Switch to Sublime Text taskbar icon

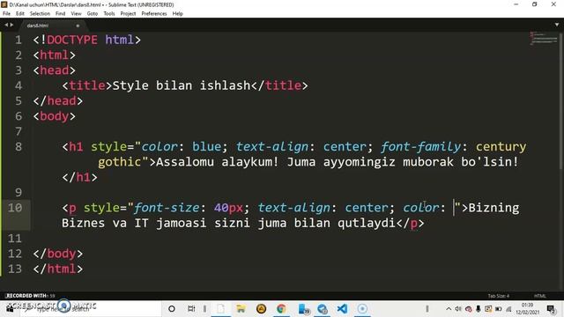tap(221, 308)
